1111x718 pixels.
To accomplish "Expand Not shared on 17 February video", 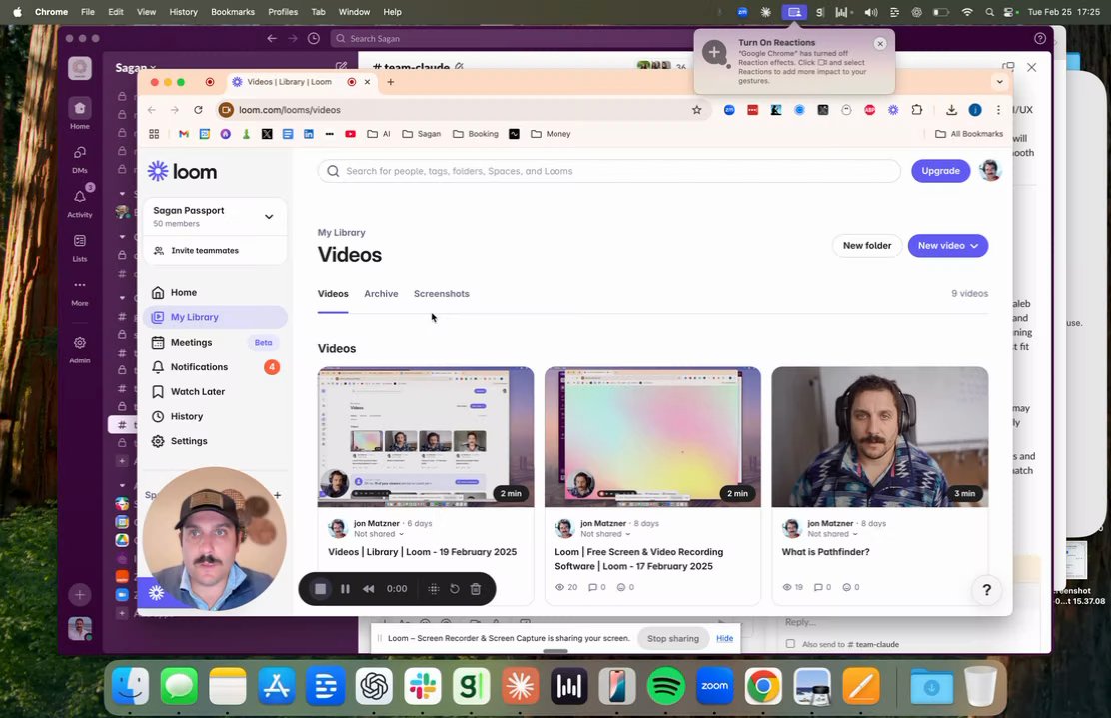I will pos(605,534).
